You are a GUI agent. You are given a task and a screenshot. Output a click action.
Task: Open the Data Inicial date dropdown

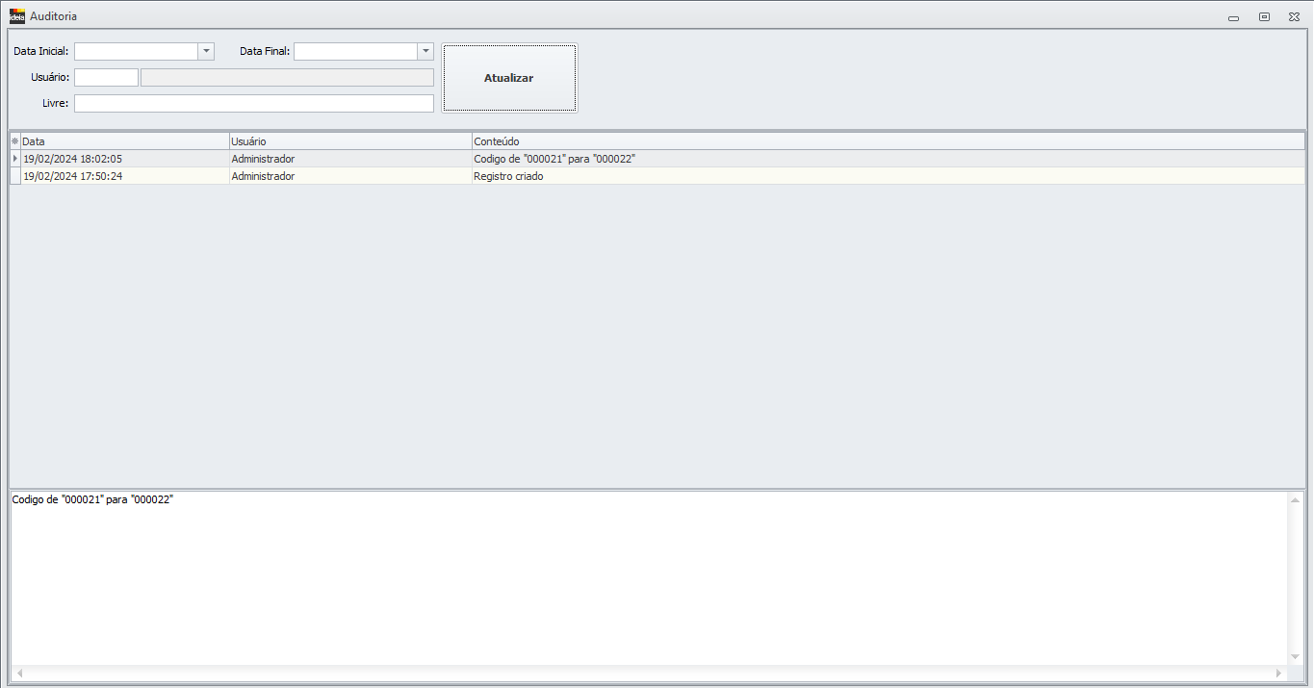coord(206,52)
